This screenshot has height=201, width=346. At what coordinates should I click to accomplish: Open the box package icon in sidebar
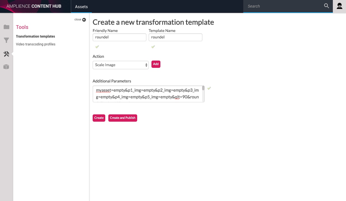(6, 67)
